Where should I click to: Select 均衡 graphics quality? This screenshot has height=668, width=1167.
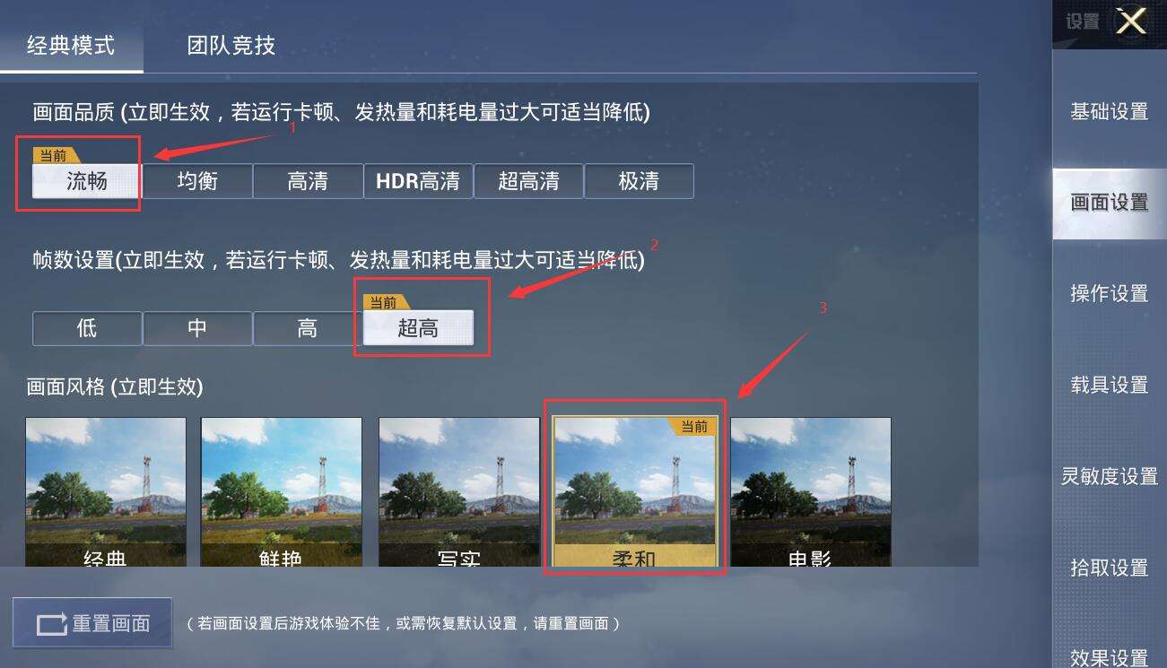coord(197,181)
